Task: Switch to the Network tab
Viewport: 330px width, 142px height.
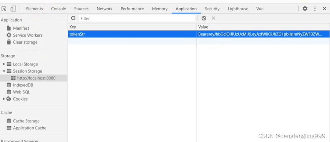Action: point(104,9)
